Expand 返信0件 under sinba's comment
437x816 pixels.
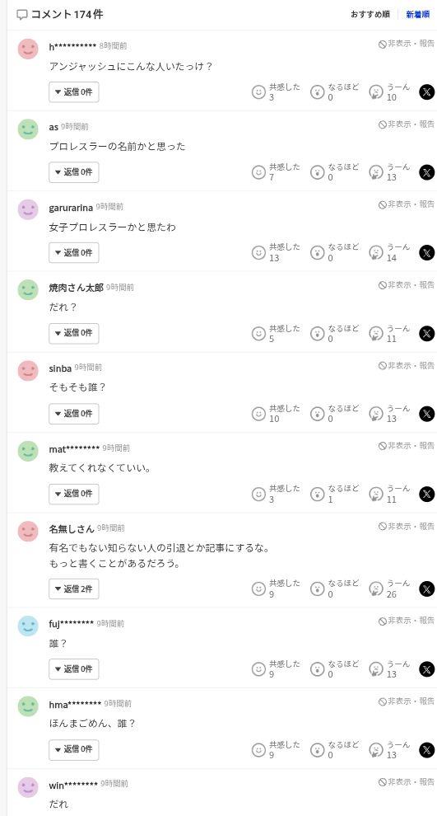click(74, 414)
